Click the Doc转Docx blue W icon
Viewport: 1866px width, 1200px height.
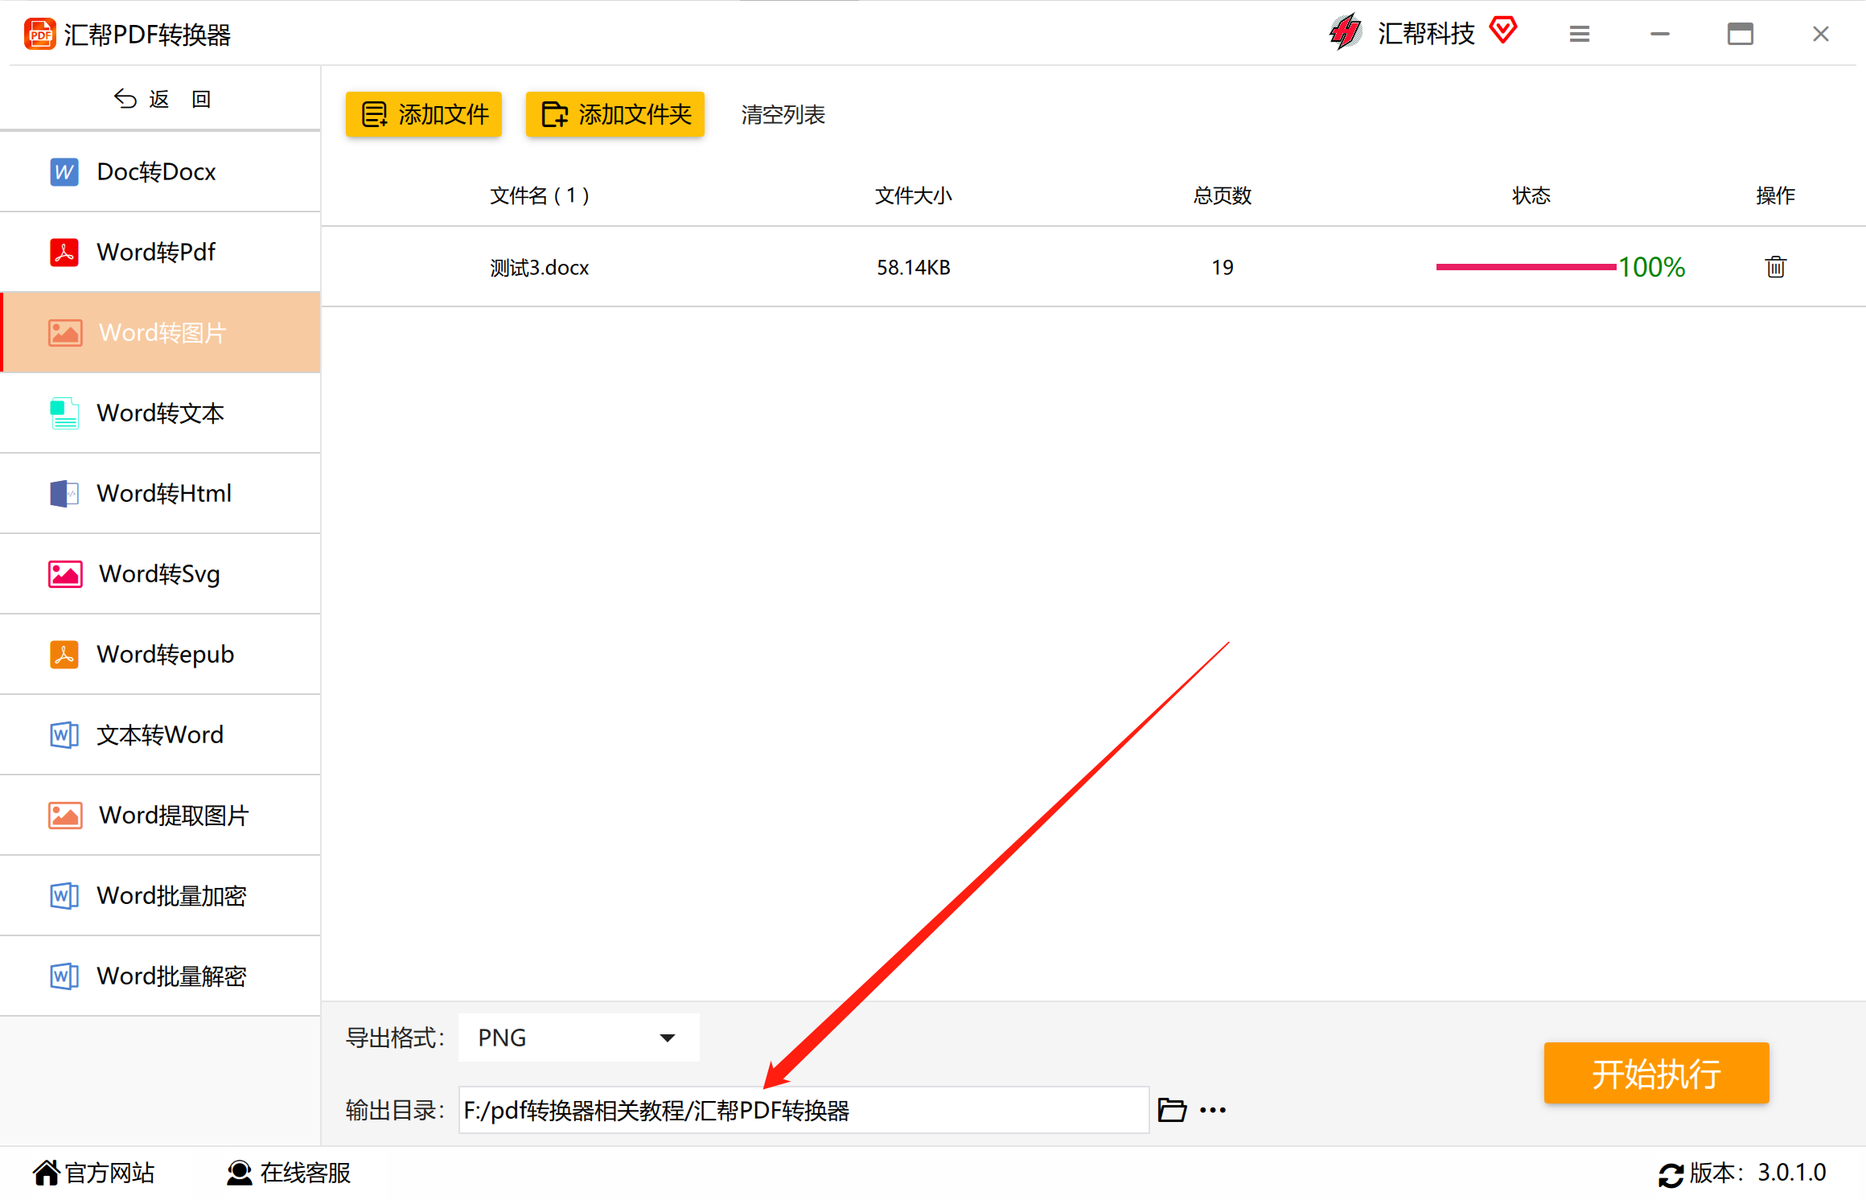coord(64,172)
